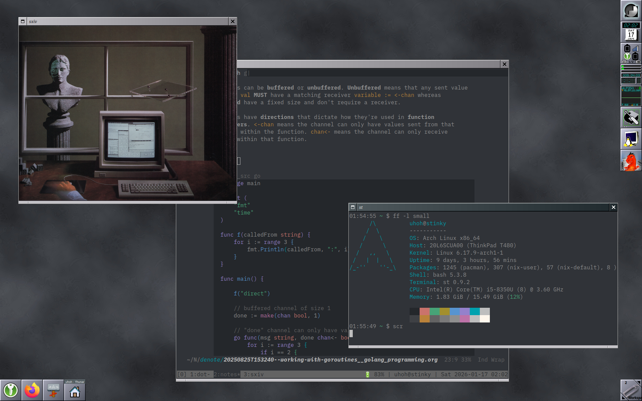Switch to previous tray page arrow
The height and width of the screenshot is (401, 642).
pos(624,62)
